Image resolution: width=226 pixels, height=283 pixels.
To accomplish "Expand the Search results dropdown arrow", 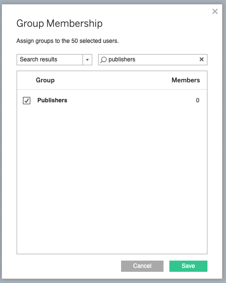I will click(x=87, y=59).
